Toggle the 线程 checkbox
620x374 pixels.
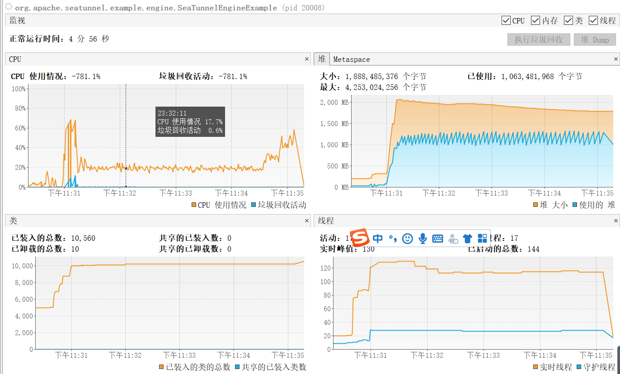pyautogui.click(x=593, y=20)
